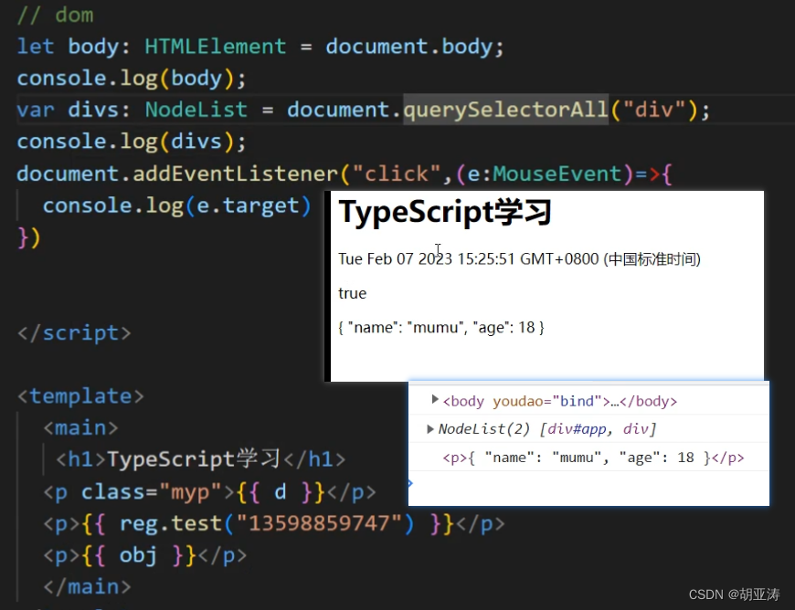The height and width of the screenshot is (610, 795).
Task: Click the 'NodeList' type annotation in code
Action: pos(196,110)
